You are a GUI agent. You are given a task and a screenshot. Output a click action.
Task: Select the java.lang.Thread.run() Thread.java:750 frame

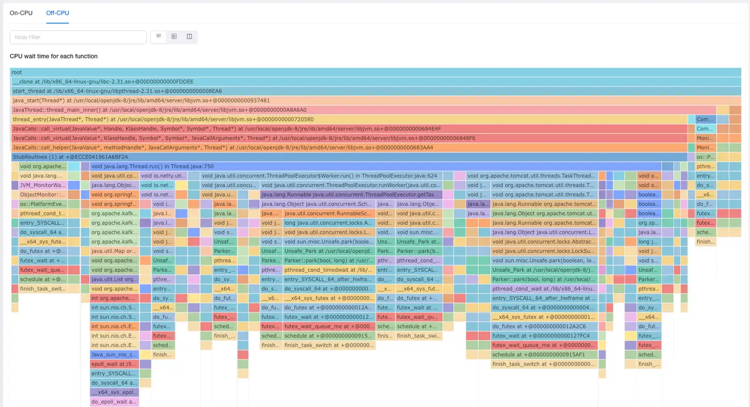[388, 167]
